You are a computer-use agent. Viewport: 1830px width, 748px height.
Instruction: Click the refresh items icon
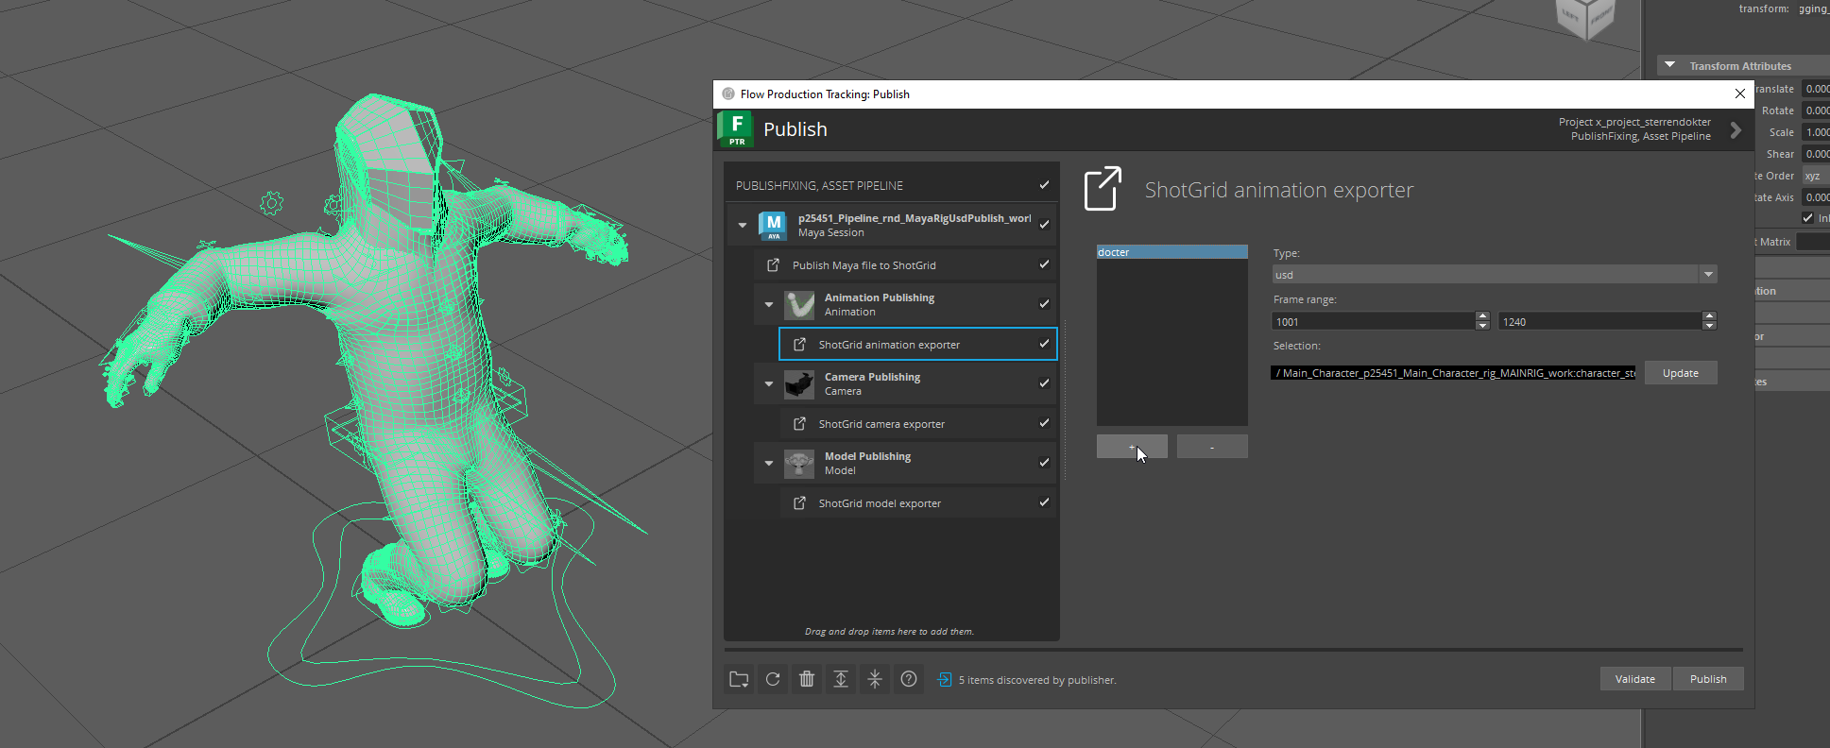click(773, 679)
